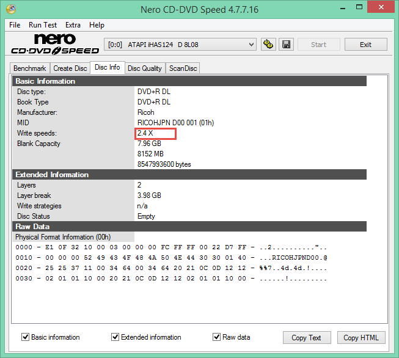Viewport: 399px width, 358px height.
Task: Close the Nero CD-DVD Speed window
Action: [381, 7]
